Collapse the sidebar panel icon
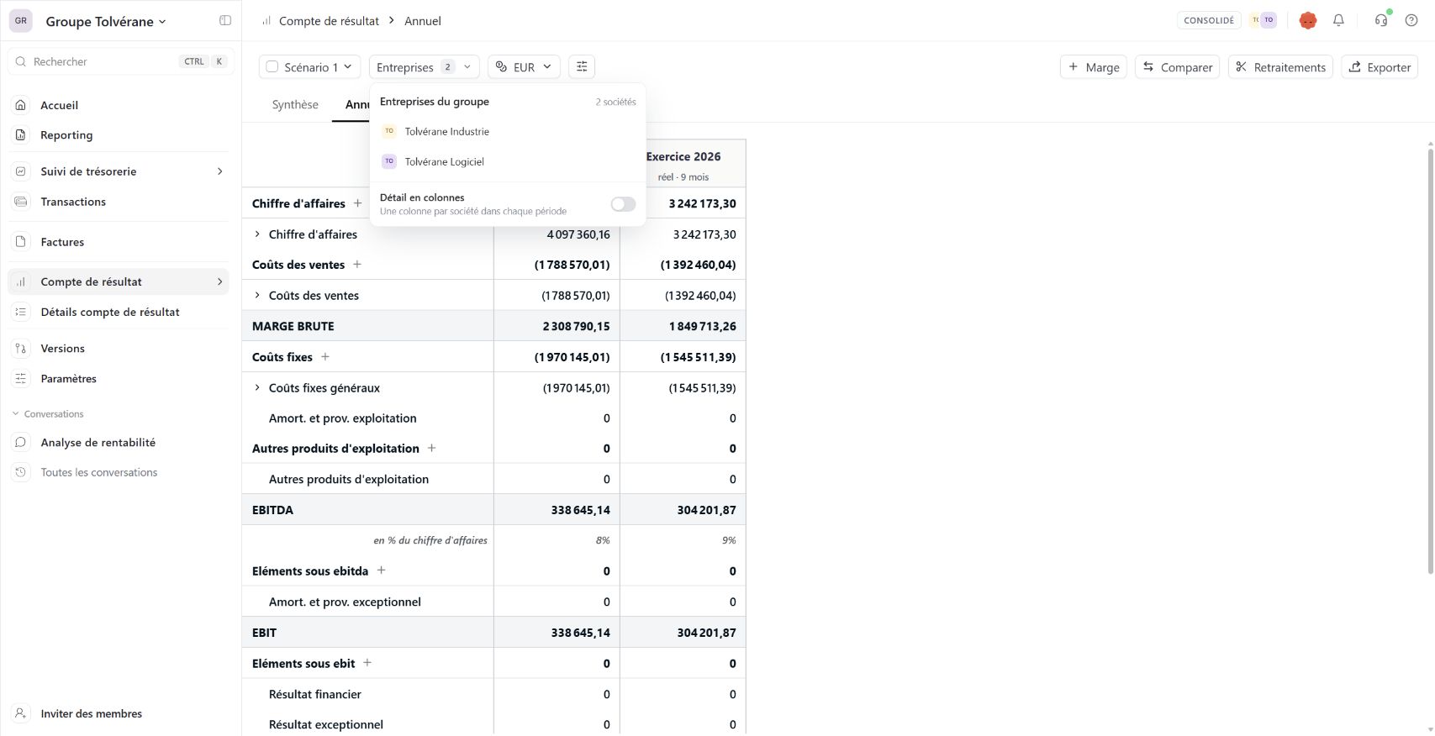This screenshot has width=1435, height=736. pos(225,20)
